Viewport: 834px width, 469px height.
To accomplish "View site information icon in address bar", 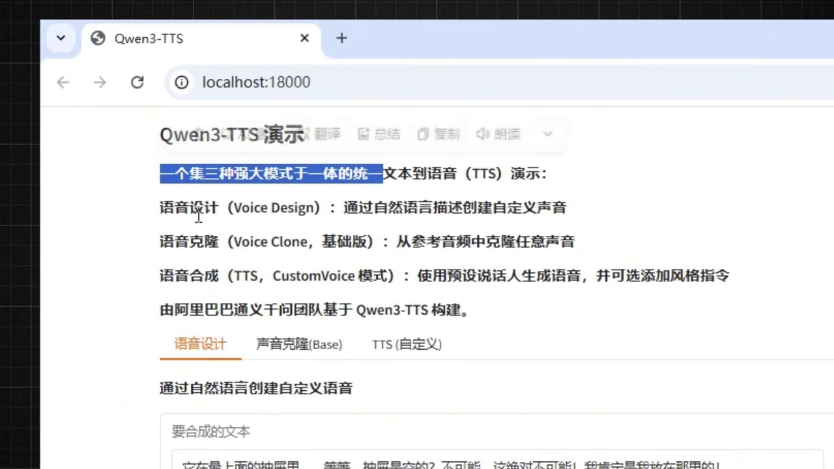I will tap(182, 82).
